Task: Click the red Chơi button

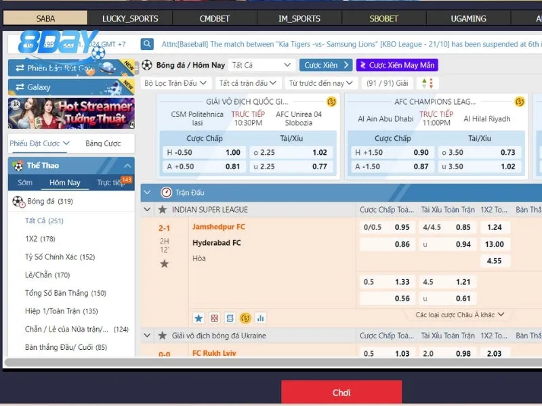Action: click(341, 392)
